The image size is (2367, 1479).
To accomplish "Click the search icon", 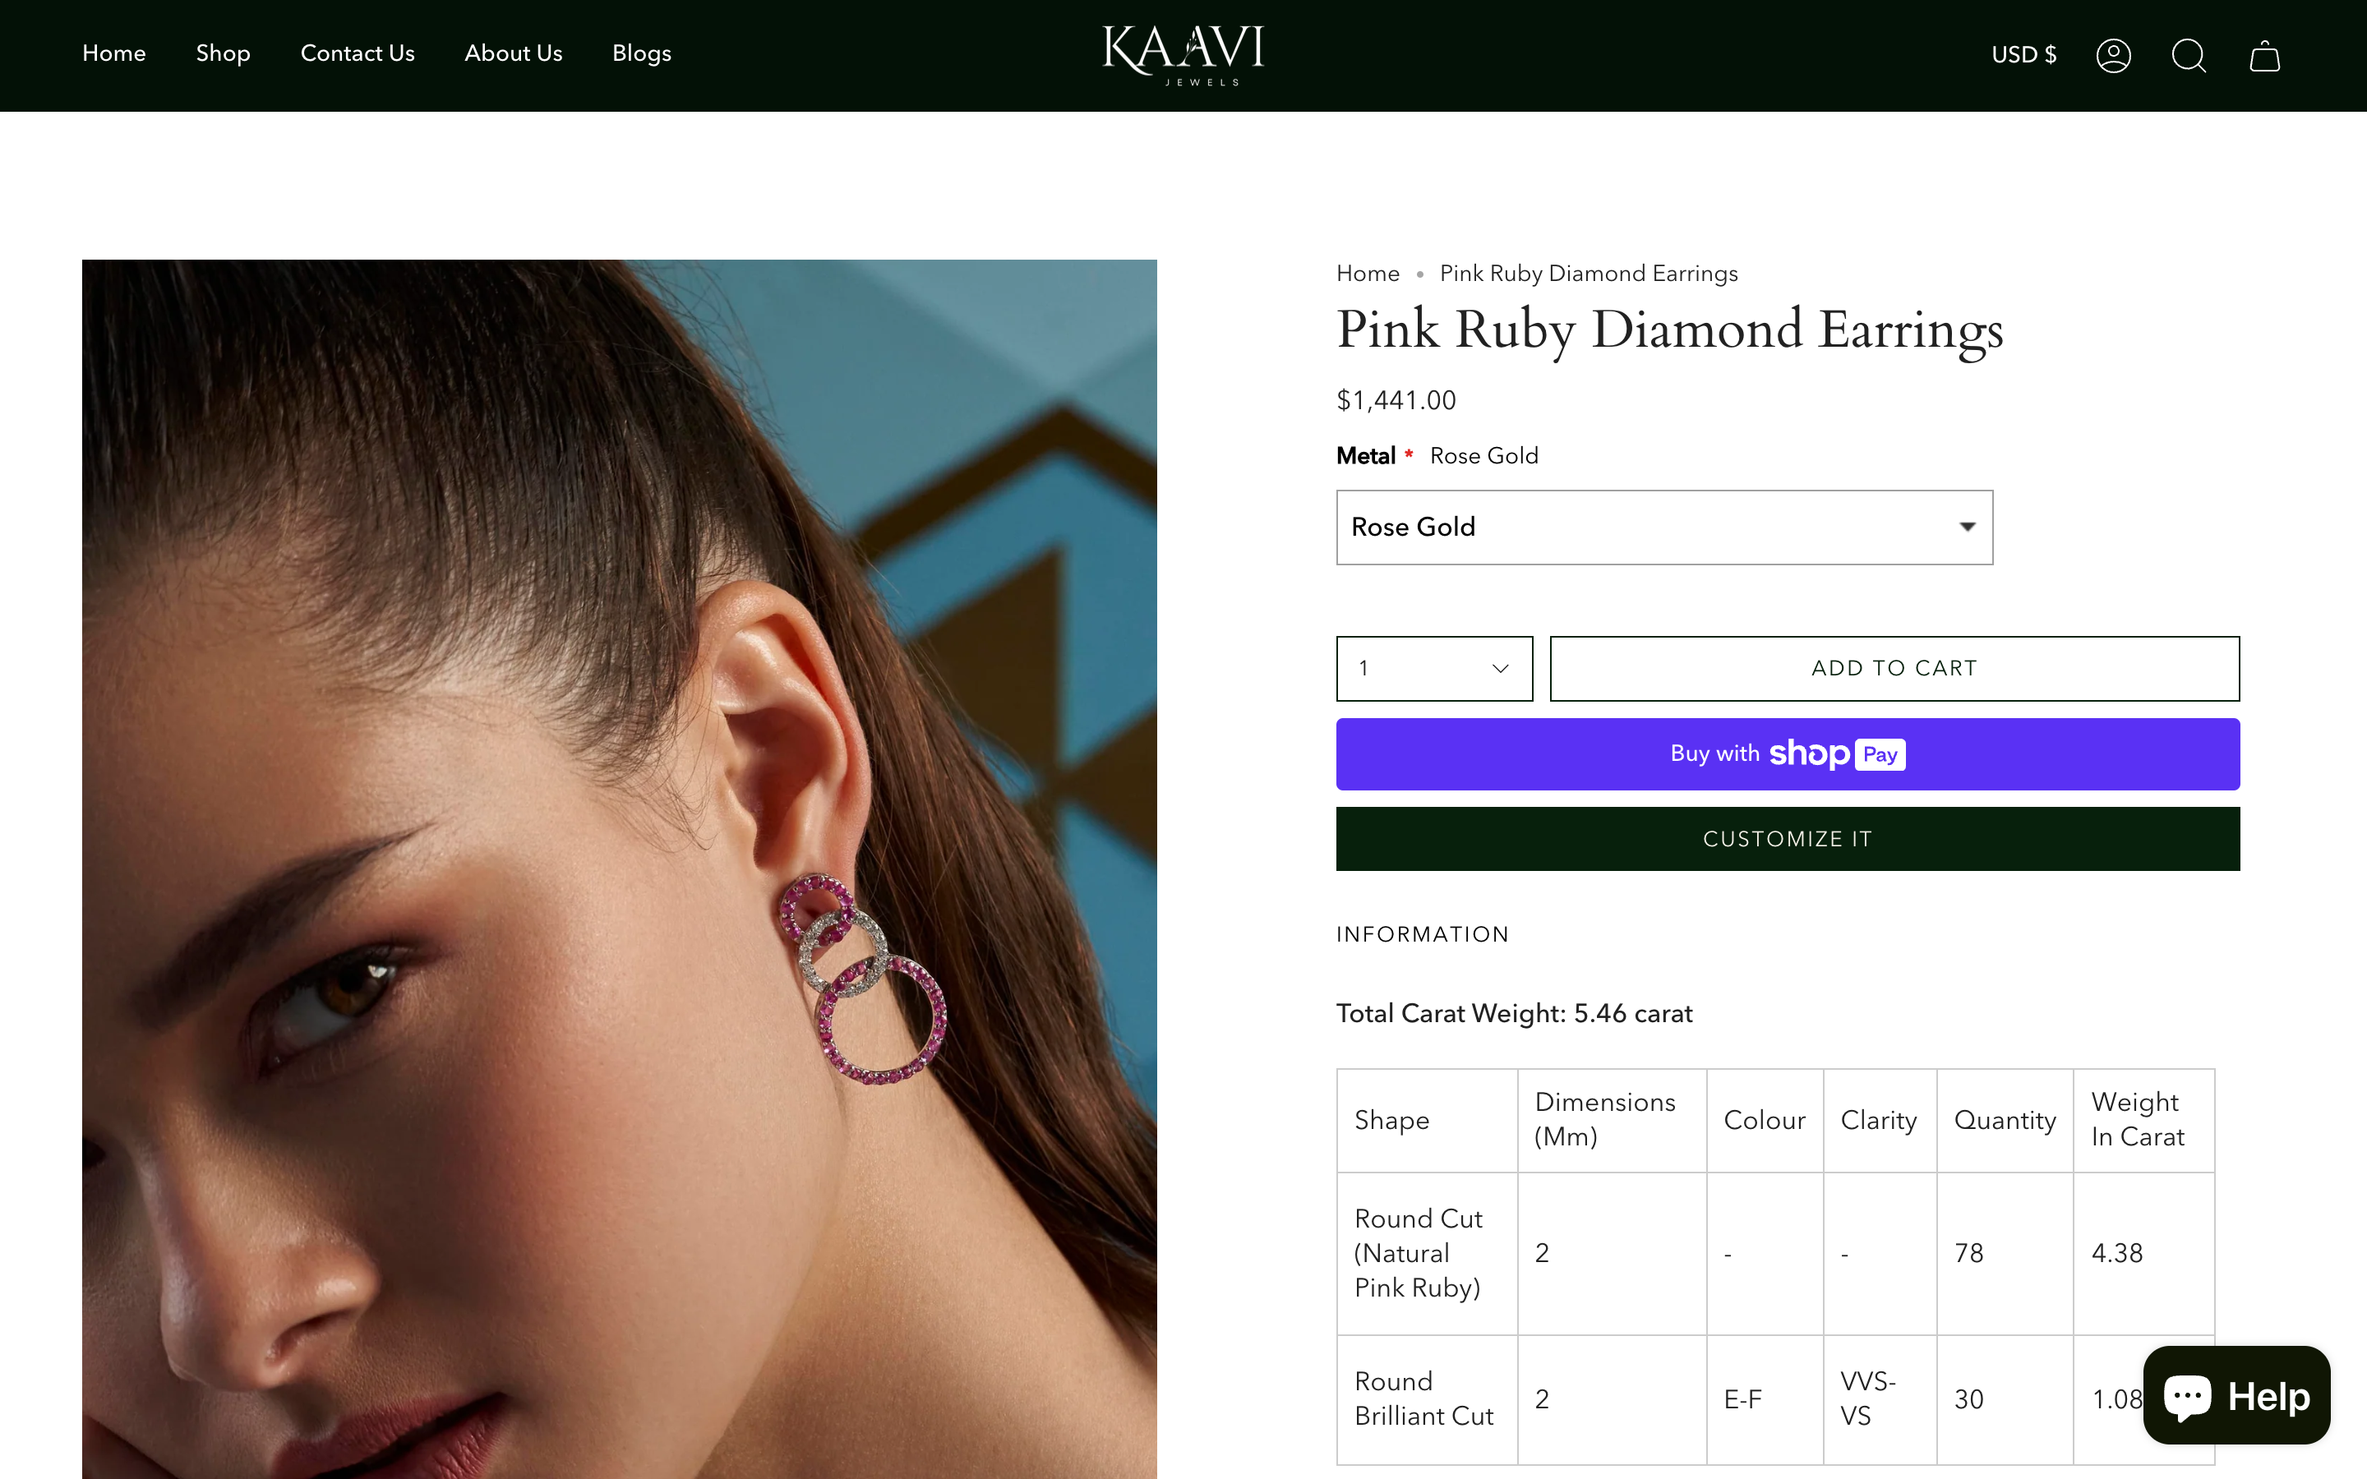I will click(2189, 56).
